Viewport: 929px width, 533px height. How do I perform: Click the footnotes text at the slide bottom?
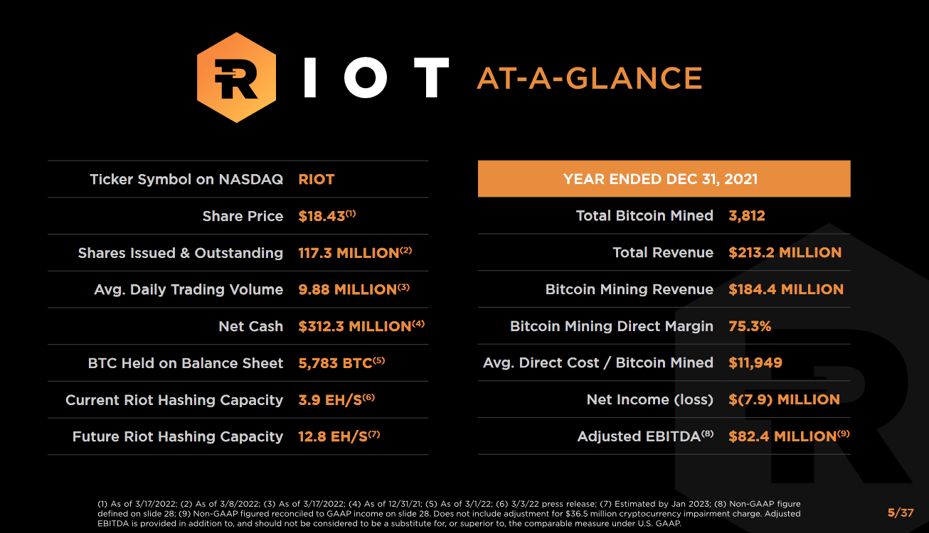(448, 514)
